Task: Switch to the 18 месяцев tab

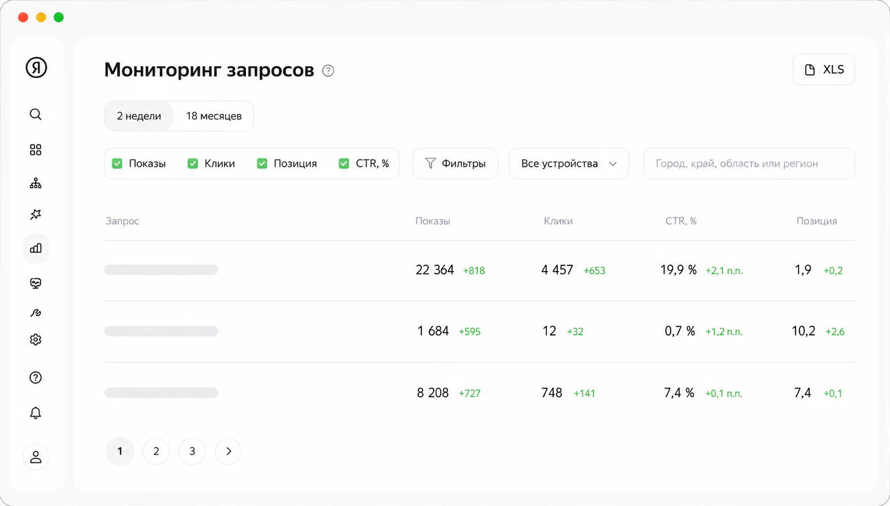Action: (214, 116)
